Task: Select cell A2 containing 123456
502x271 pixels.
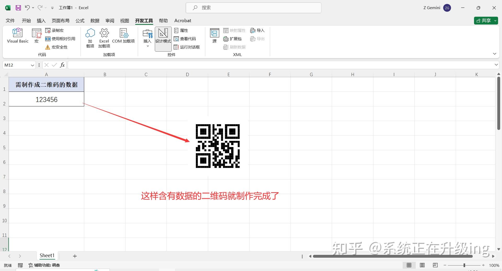Action: click(x=47, y=99)
